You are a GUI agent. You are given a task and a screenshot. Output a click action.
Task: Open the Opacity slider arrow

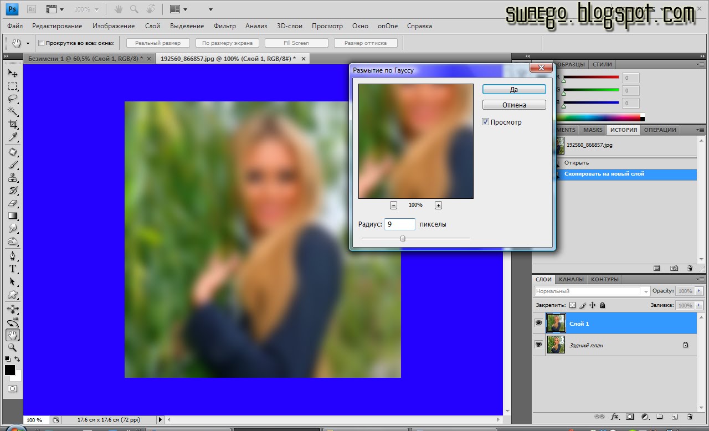699,291
